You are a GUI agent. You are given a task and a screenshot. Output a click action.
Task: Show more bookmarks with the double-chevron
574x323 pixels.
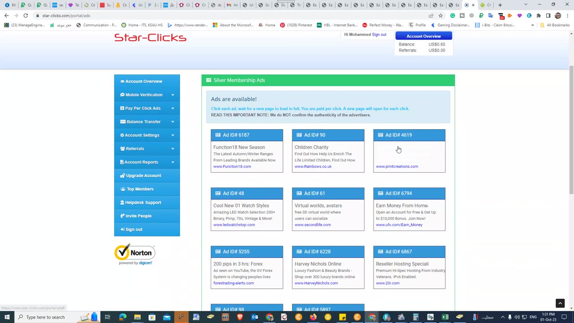pos(532,25)
